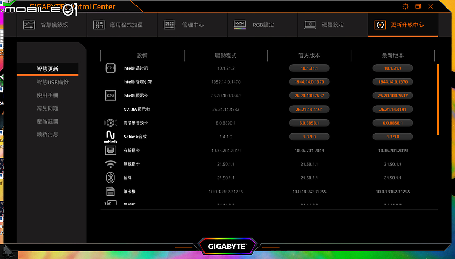Click driver version 1952.14.0.1470
Image resolution: width=455 pixels, height=259 pixels.
pyautogui.click(x=226, y=82)
